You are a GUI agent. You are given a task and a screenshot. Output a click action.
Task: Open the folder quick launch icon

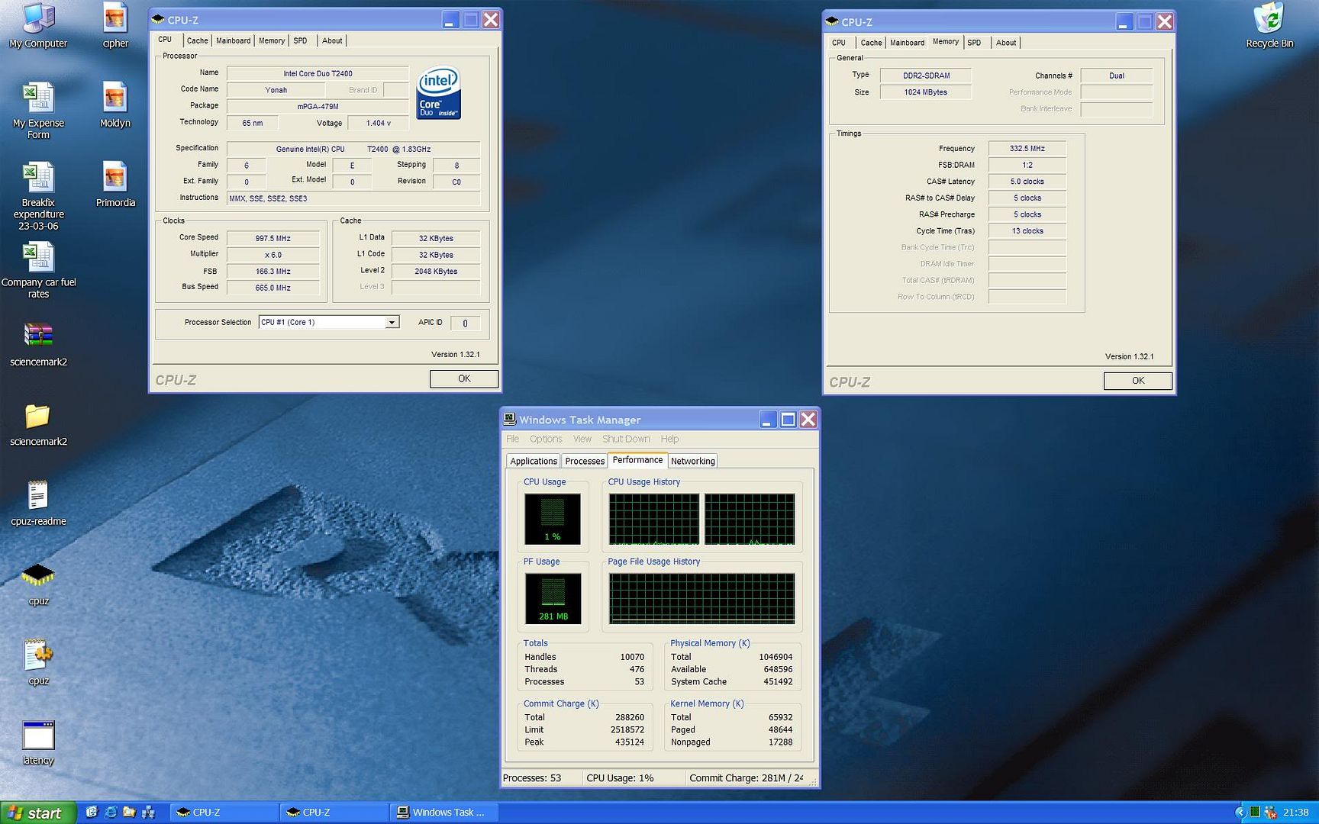click(129, 812)
